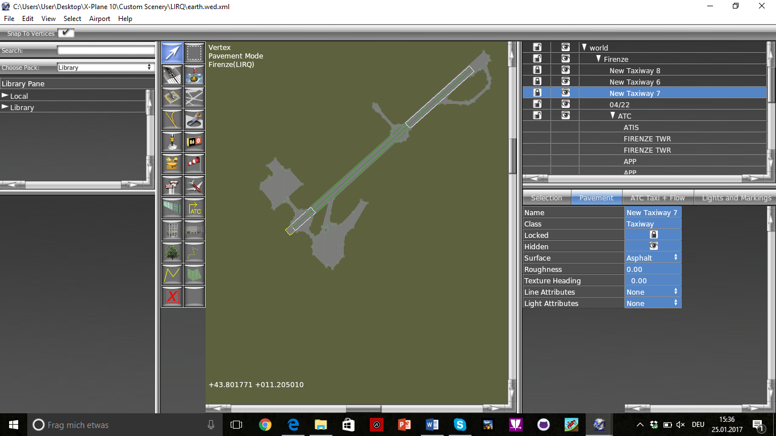Toggle the Locked property padlock

pyautogui.click(x=653, y=234)
